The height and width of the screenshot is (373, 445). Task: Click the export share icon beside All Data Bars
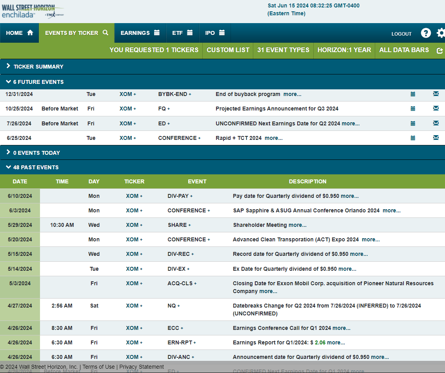pos(440,51)
